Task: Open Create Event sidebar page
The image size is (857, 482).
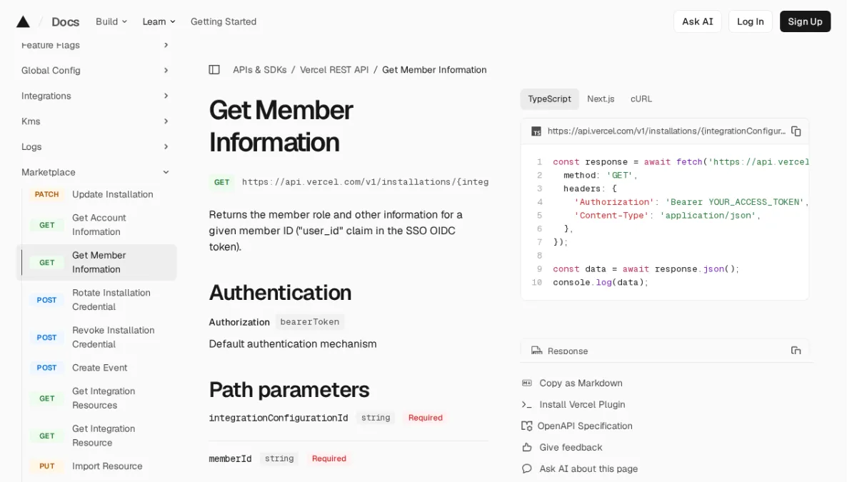Action: click(100, 368)
